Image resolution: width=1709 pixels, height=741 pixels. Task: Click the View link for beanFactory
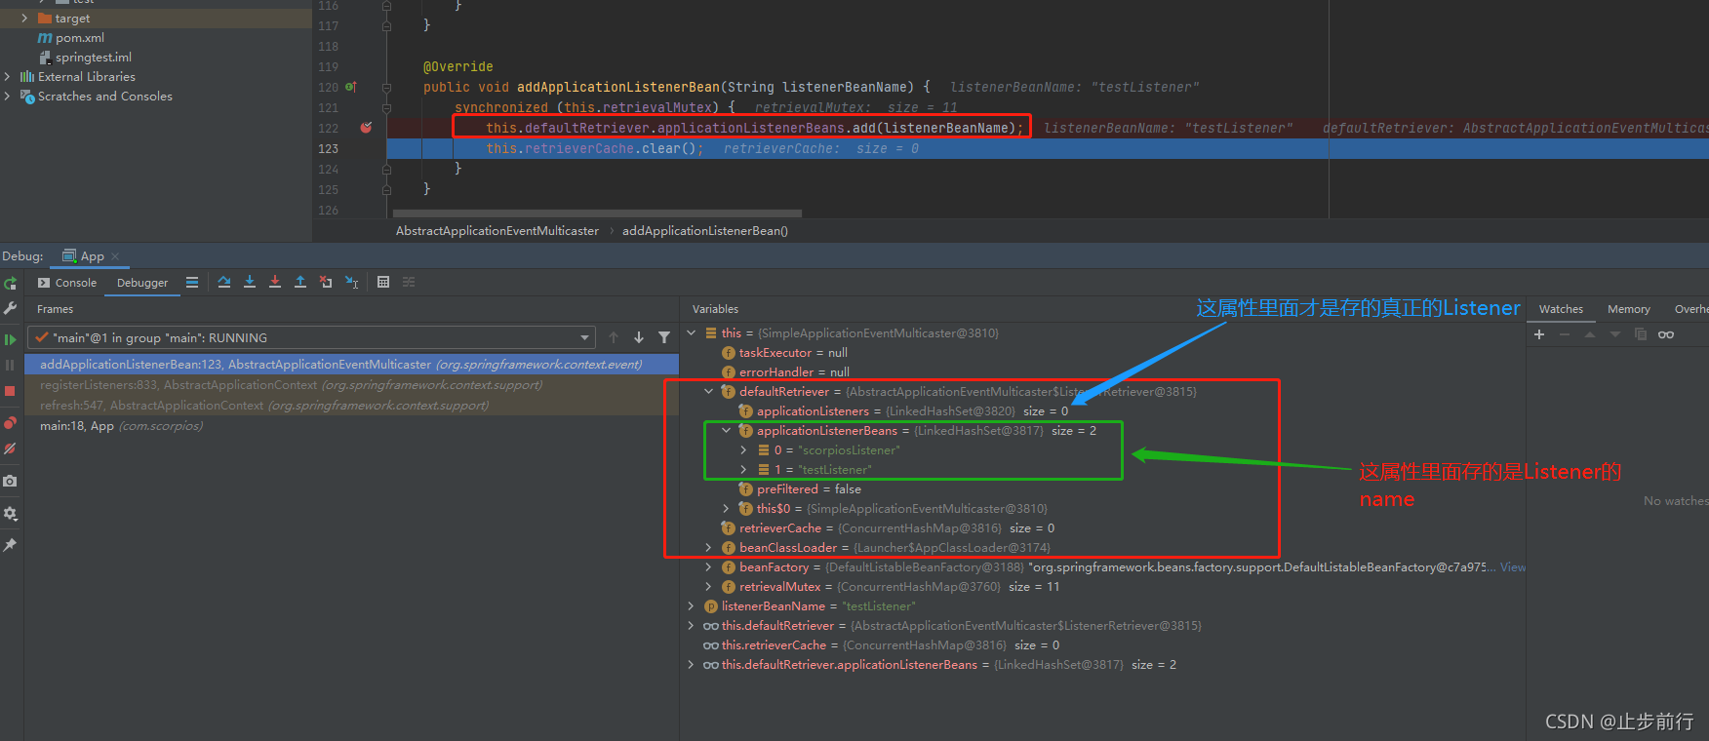tap(1513, 567)
